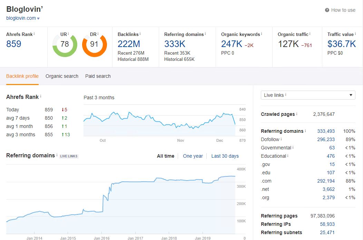Click info icon next to Traffic value
This screenshot has width=363, height=240.
(355, 34)
